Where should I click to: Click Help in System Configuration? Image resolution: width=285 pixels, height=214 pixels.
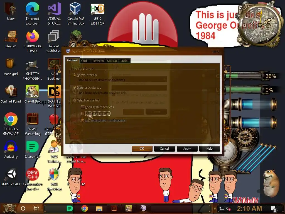pos(210,149)
